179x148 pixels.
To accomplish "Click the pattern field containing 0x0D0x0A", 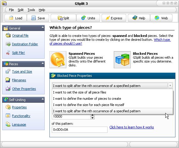I will point(79,130).
